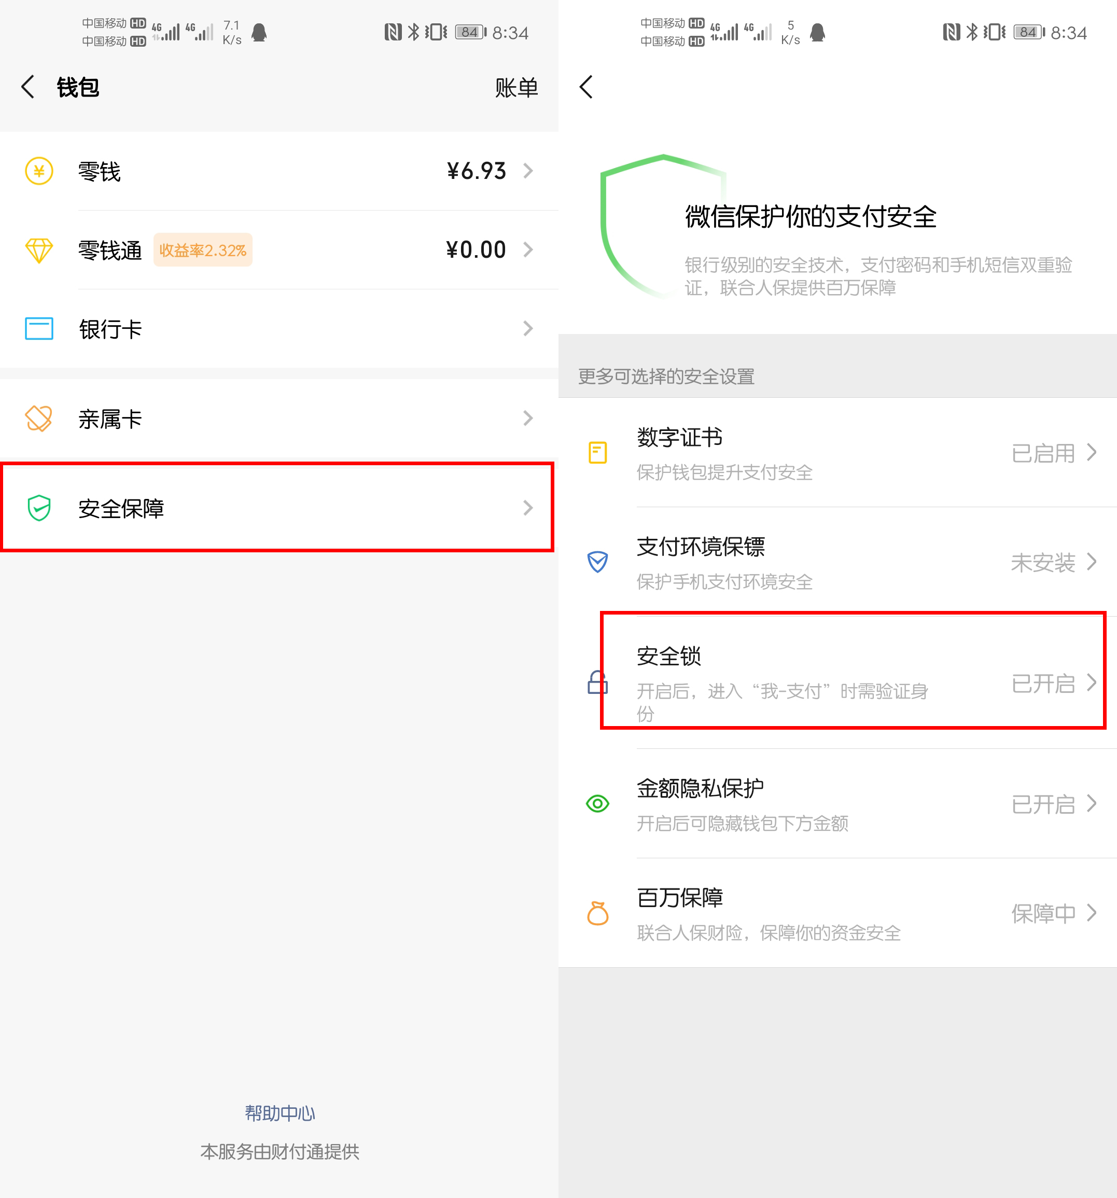This screenshot has width=1117, height=1198.
Task: Tap the orange 亲属卡 icon
Action: (x=39, y=419)
